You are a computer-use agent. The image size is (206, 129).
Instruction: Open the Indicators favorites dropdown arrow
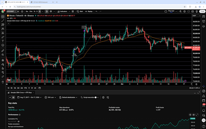pyautogui.click(x=69, y=12)
